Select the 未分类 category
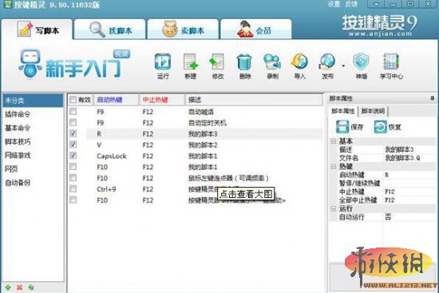This screenshot has width=439, height=293. tap(33, 101)
